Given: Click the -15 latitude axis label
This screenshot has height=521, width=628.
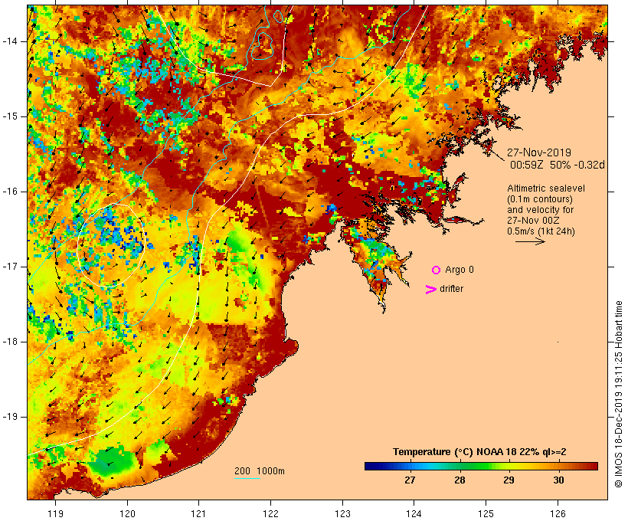Looking at the screenshot, I should [x=10, y=116].
